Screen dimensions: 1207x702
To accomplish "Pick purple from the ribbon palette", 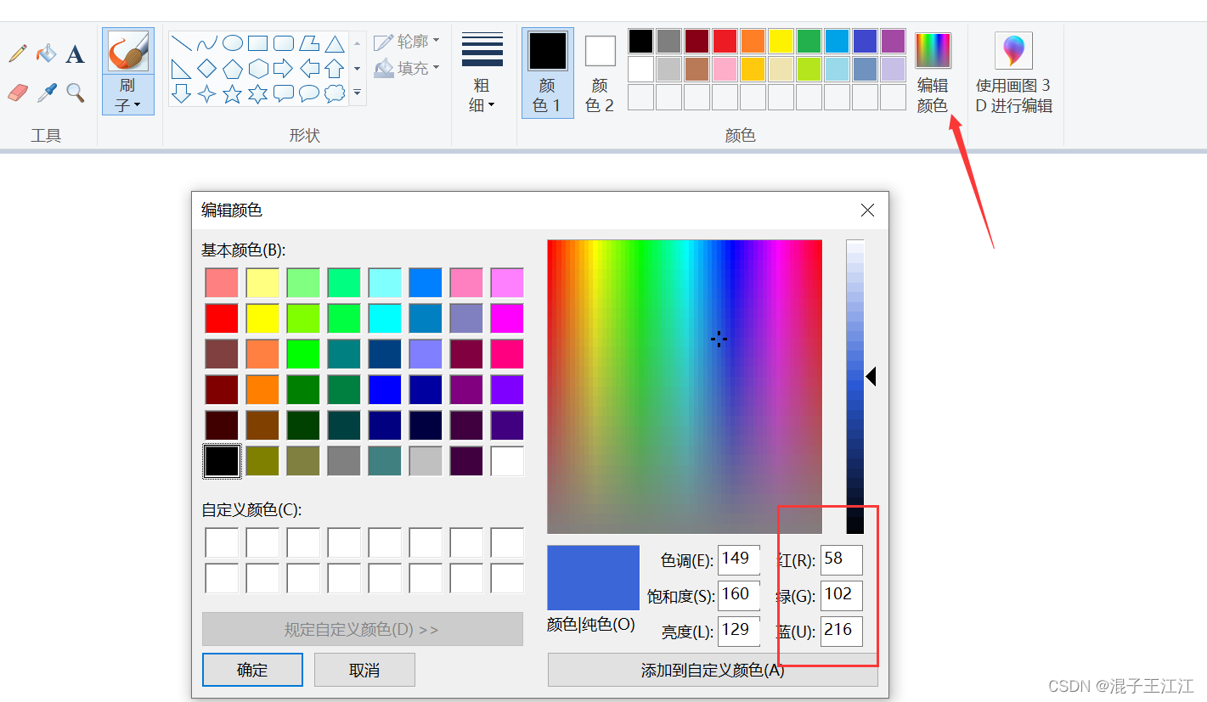I will point(893,41).
